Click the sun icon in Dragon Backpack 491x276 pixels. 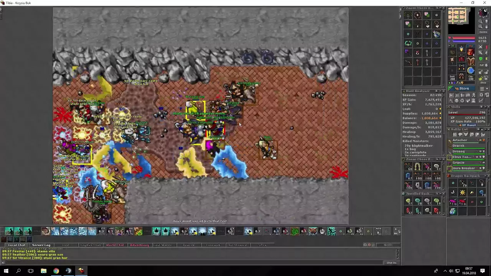click(x=462, y=192)
